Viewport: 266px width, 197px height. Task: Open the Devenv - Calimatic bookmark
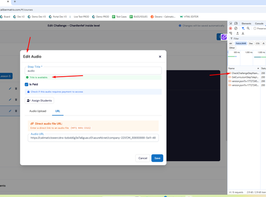(x=163, y=17)
